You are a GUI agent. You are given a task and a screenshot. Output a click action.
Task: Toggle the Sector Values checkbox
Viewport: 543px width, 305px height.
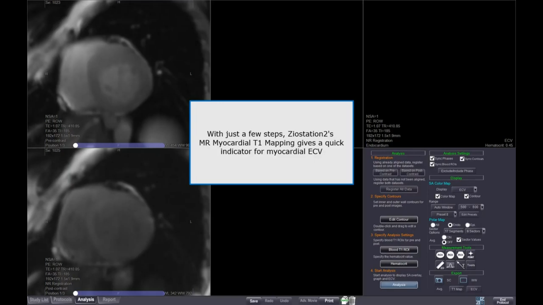point(459,239)
